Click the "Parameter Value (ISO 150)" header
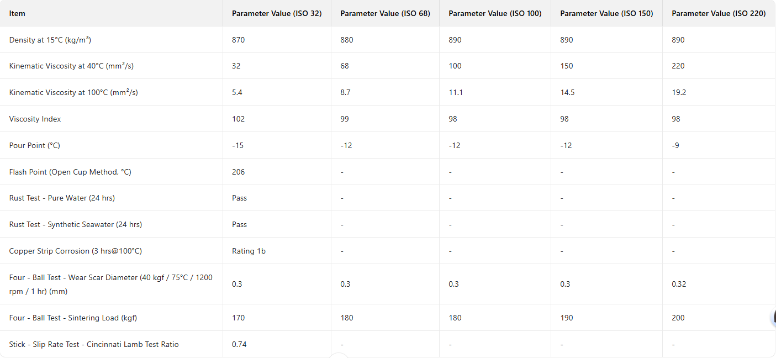 point(606,13)
